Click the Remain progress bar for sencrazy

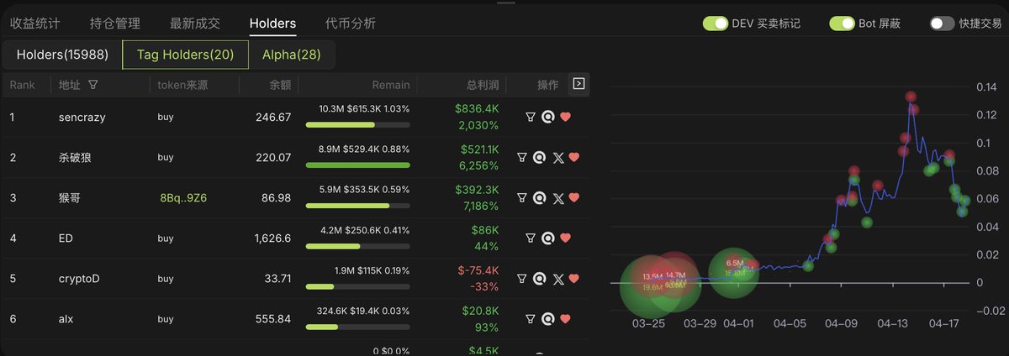357,125
